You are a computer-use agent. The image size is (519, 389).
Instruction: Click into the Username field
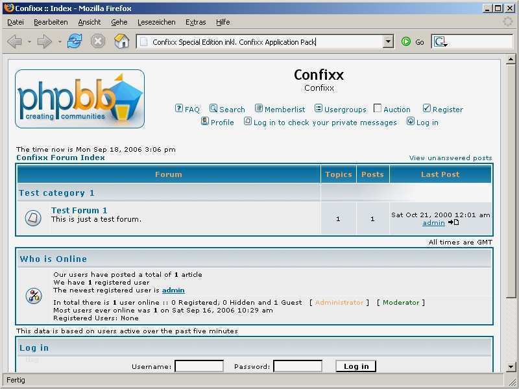coord(199,366)
